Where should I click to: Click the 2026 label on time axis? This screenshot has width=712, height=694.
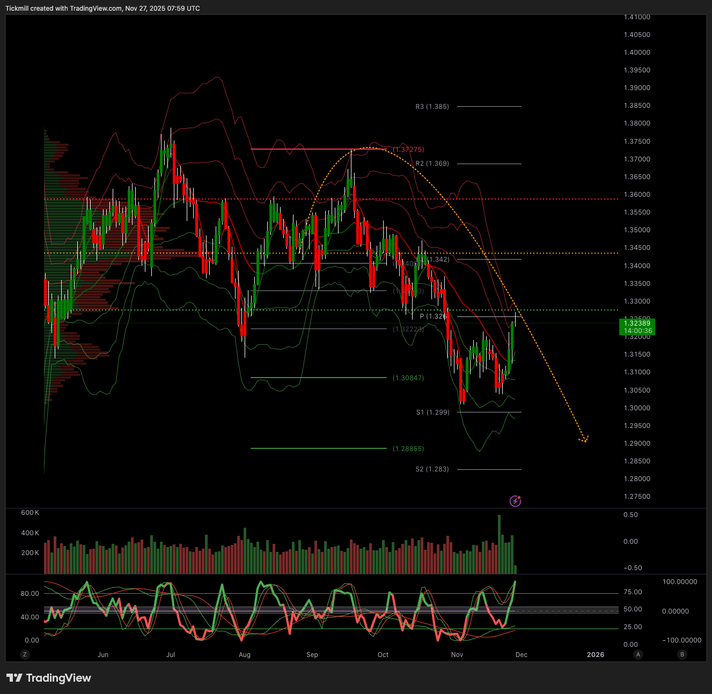pos(596,654)
